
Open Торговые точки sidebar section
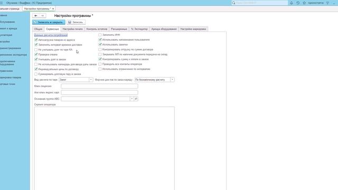tap(7, 84)
